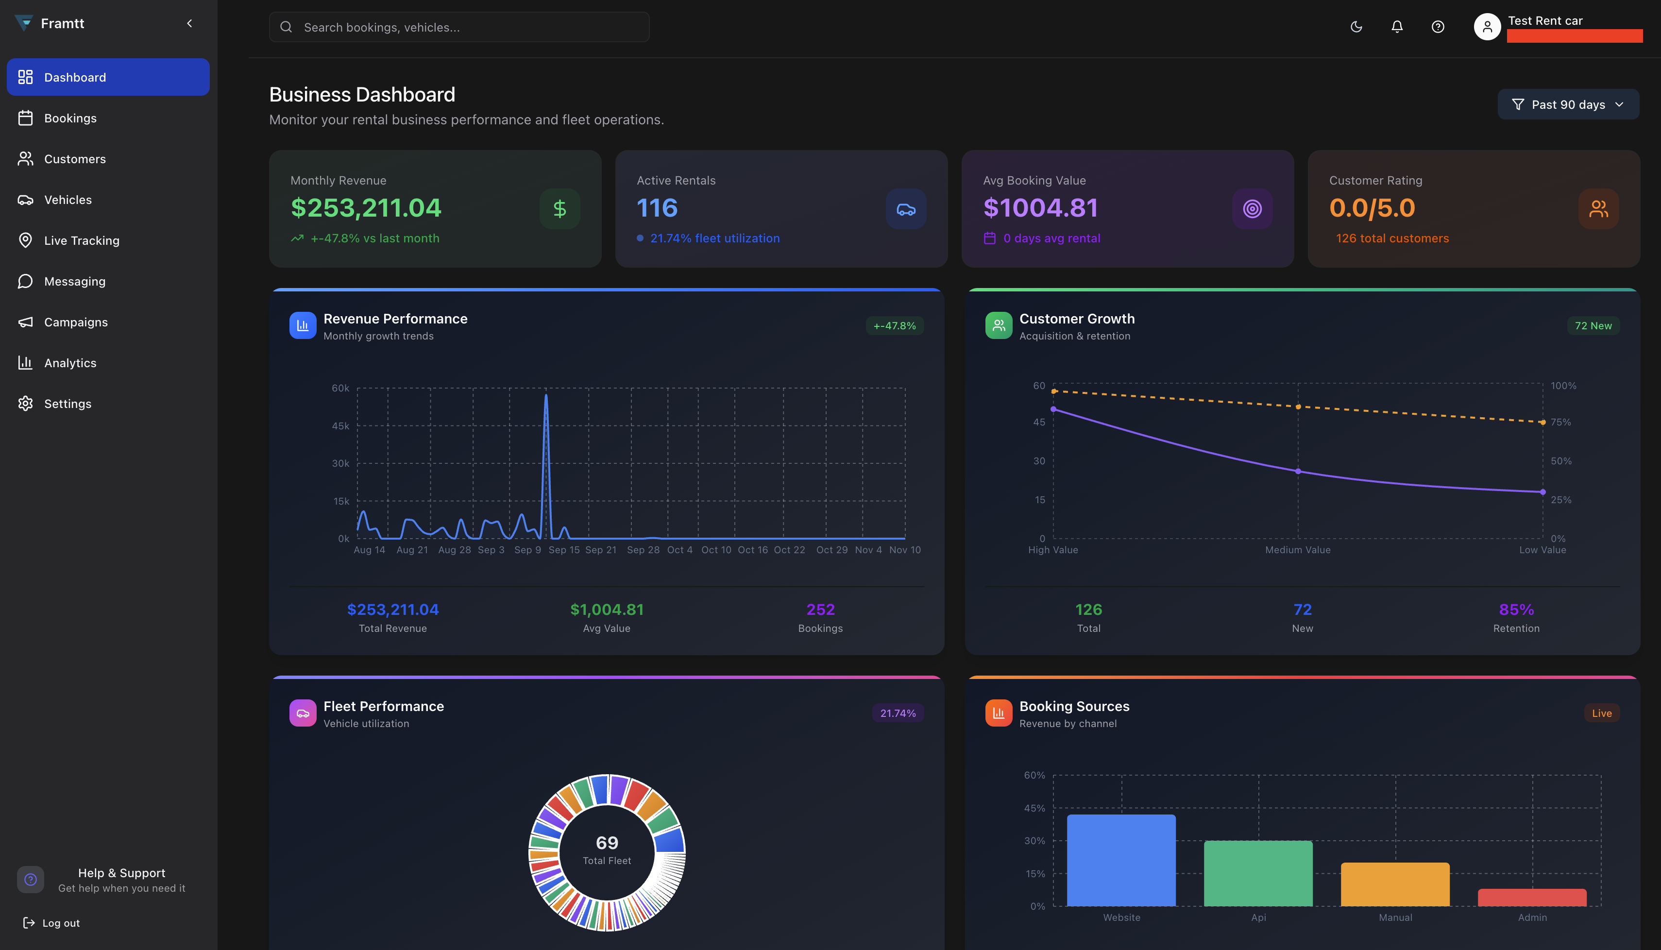Open the Vehicles page
Viewport: 1661px width, 950px height.
click(68, 200)
